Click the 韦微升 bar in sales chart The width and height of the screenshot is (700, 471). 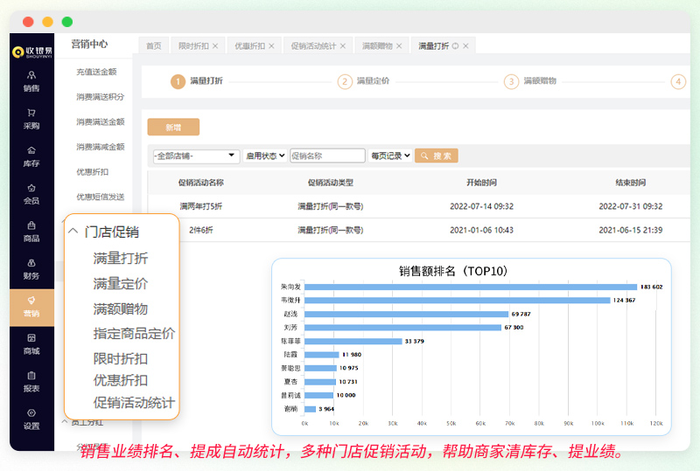(458, 301)
